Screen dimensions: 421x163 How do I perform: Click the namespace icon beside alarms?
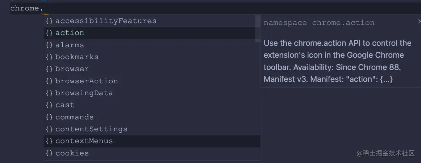pos(49,45)
